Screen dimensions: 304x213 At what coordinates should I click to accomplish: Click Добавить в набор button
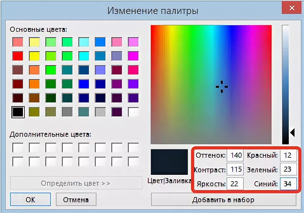point(223,199)
